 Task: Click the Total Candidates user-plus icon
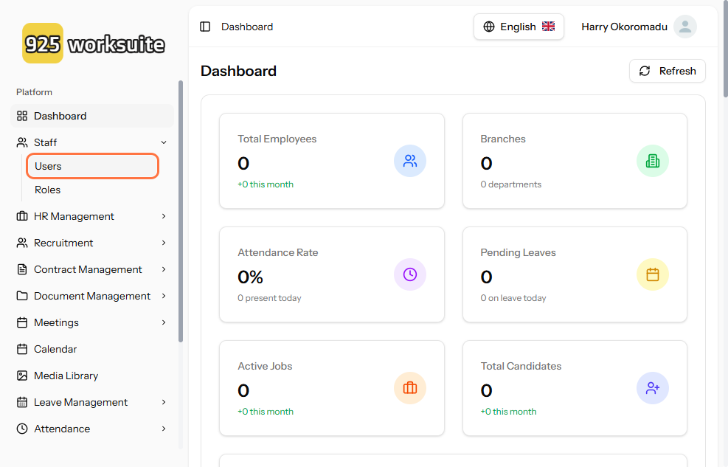(653, 388)
